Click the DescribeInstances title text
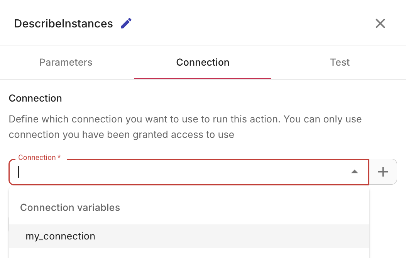This screenshot has width=406, height=258. (x=63, y=23)
